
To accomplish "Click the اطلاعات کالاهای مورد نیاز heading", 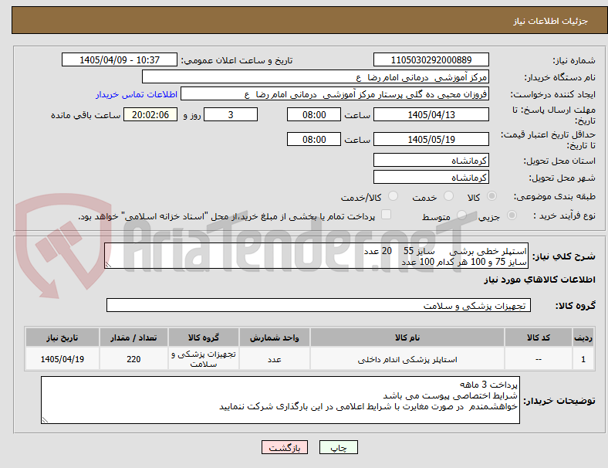I will [x=539, y=280].
